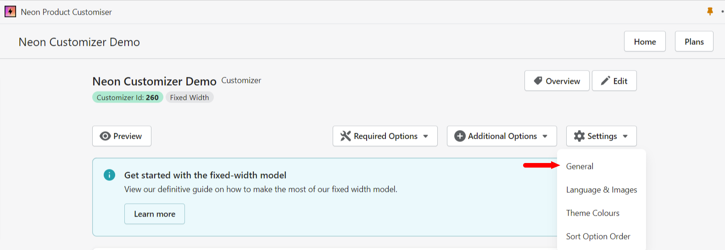Click the plus circle icon on Additional Options
Viewport: 725px width, 250px height.
pyautogui.click(x=459, y=136)
